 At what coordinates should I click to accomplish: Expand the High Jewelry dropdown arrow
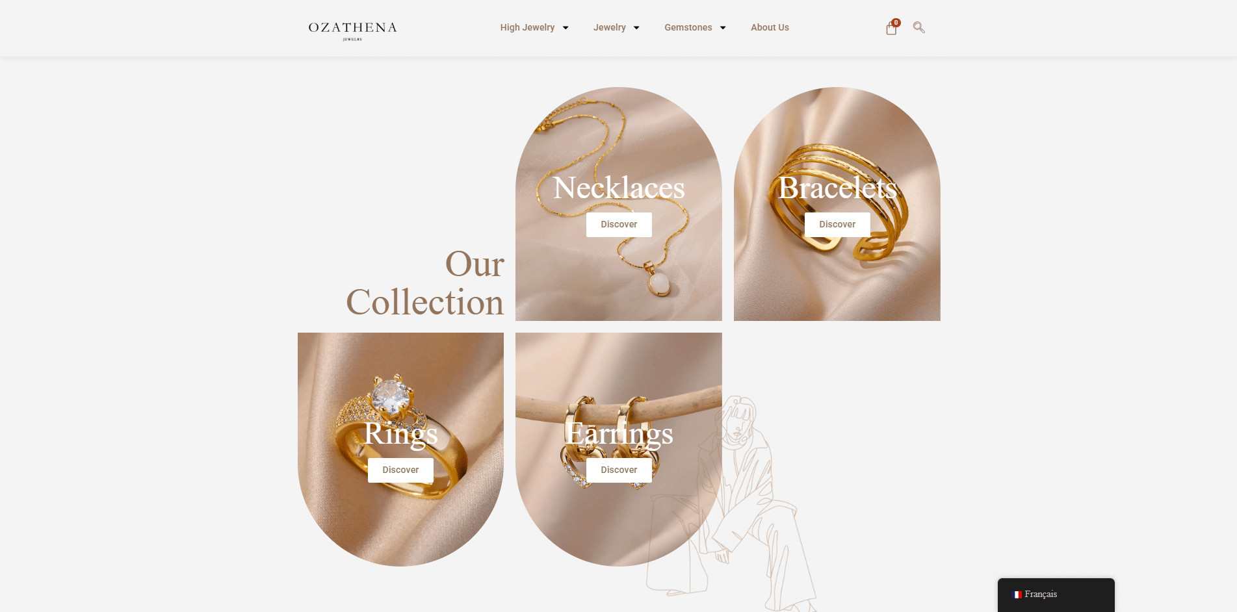click(566, 28)
